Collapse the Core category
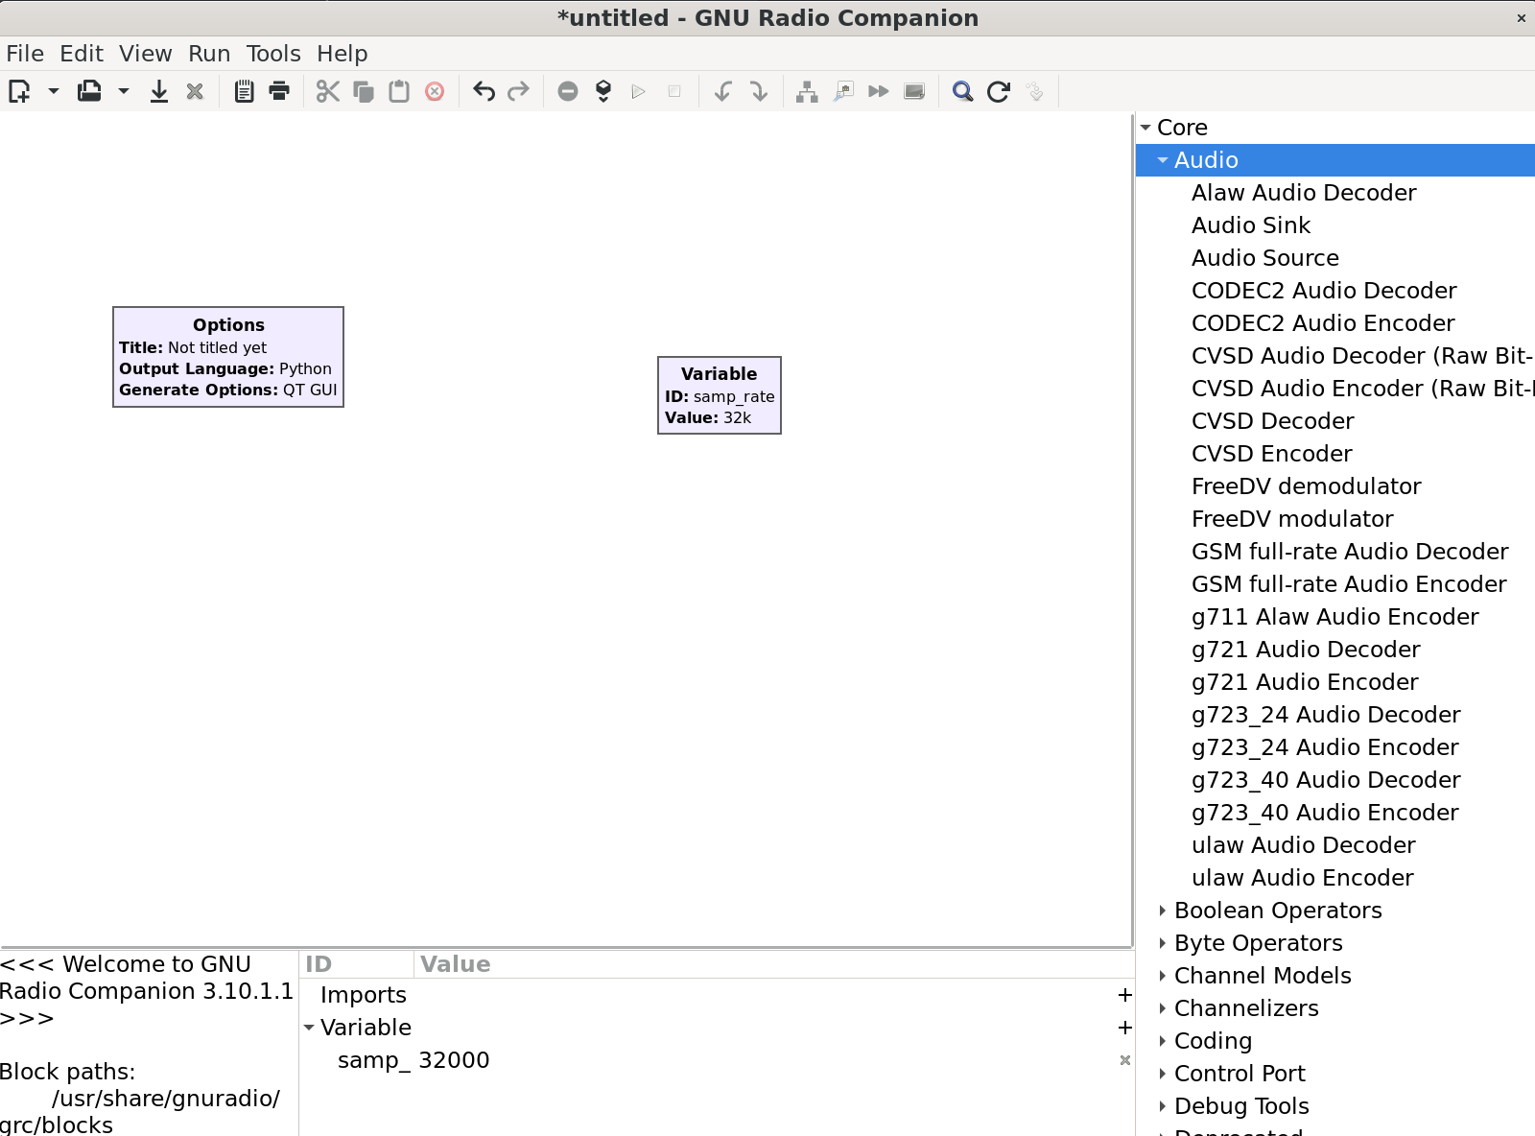 pyautogui.click(x=1145, y=128)
